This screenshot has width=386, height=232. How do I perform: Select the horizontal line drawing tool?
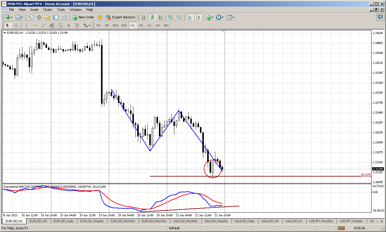[35, 25]
